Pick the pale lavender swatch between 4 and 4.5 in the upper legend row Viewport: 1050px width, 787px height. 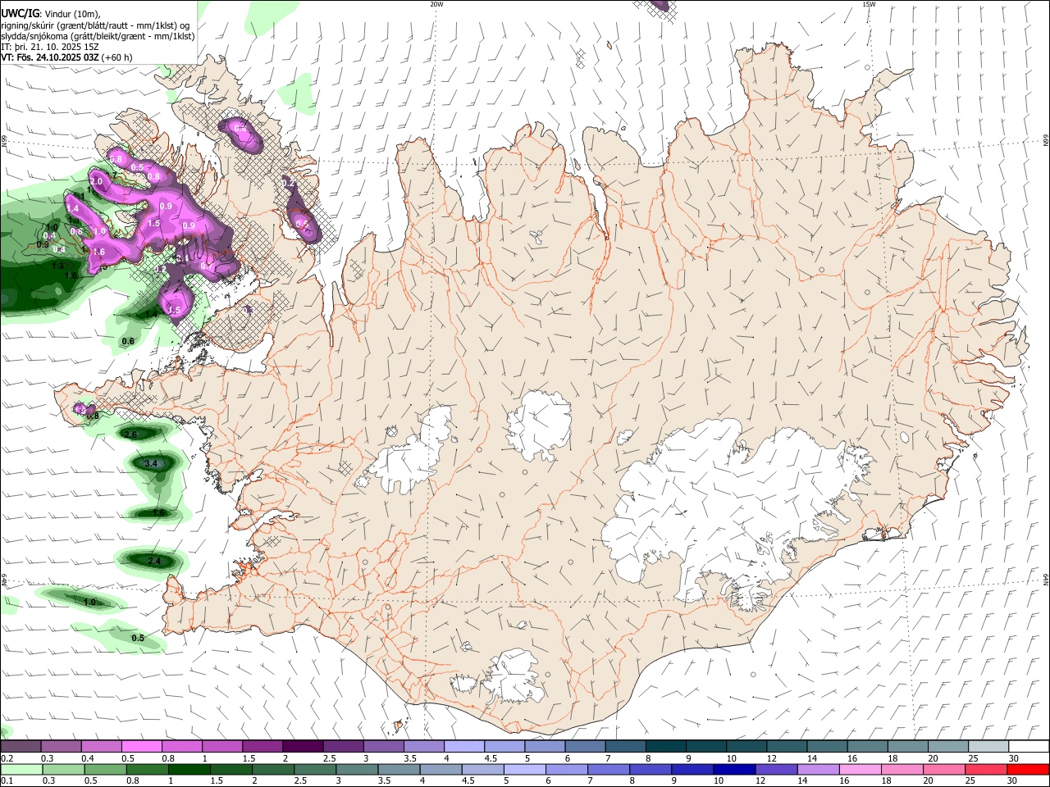click(463, 747)
